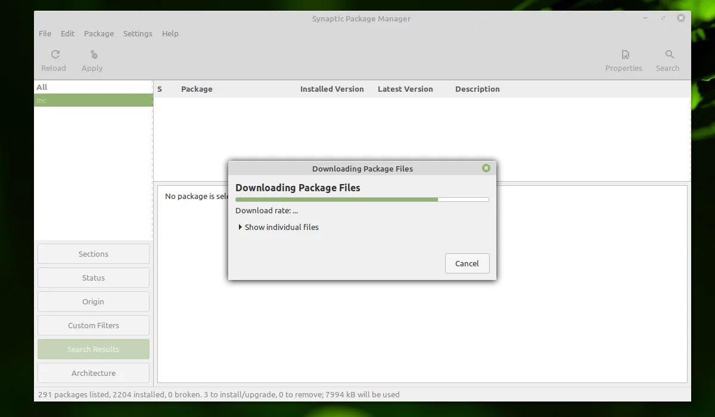Switch to Sections view
The image size is (715, 417).
94,254
